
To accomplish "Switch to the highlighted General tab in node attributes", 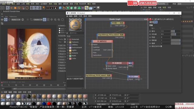I will (x=156, y=22).
